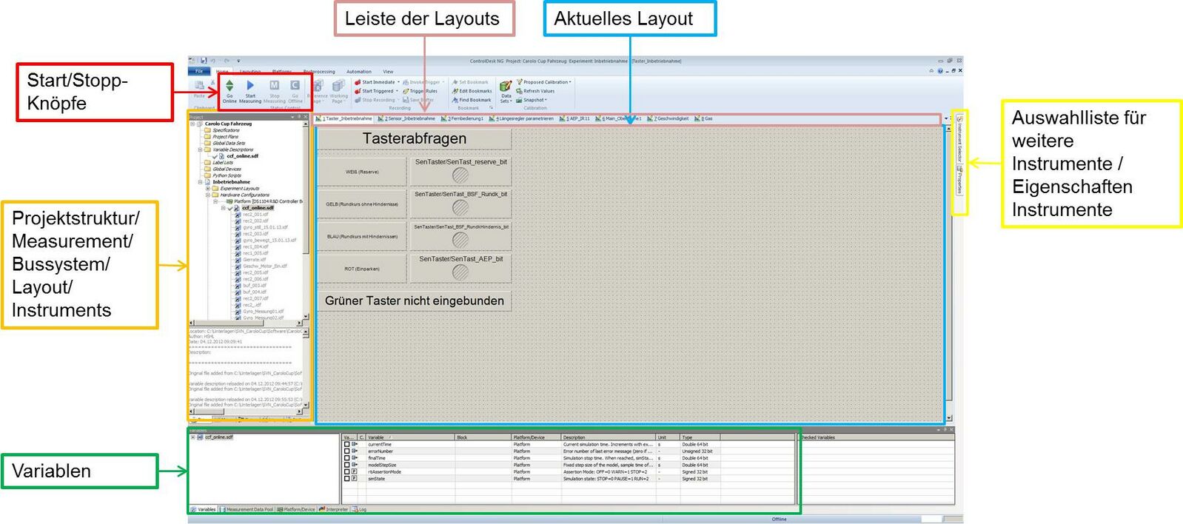The width and height of the screenshot is (1183, 524).
Task: Click the Save icon in title bar
Action: [x=204, y=61]
